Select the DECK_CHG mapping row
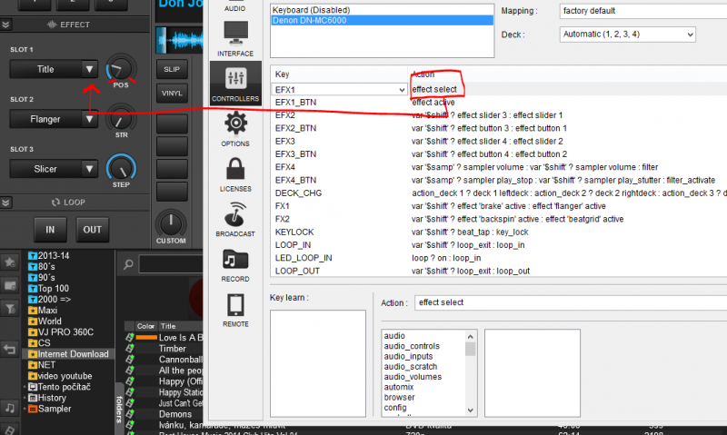This screenshot has width=727, height=435. (499, 193)
